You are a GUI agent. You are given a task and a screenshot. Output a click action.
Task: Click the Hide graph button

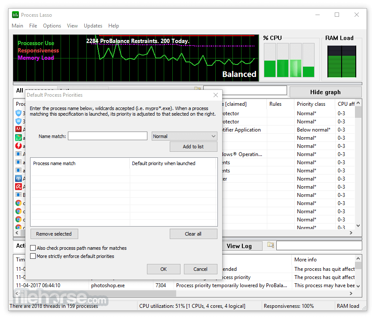coord(325,92)
